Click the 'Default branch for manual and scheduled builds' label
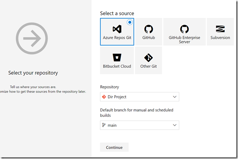Screen dimensions: 238x159 136,113
